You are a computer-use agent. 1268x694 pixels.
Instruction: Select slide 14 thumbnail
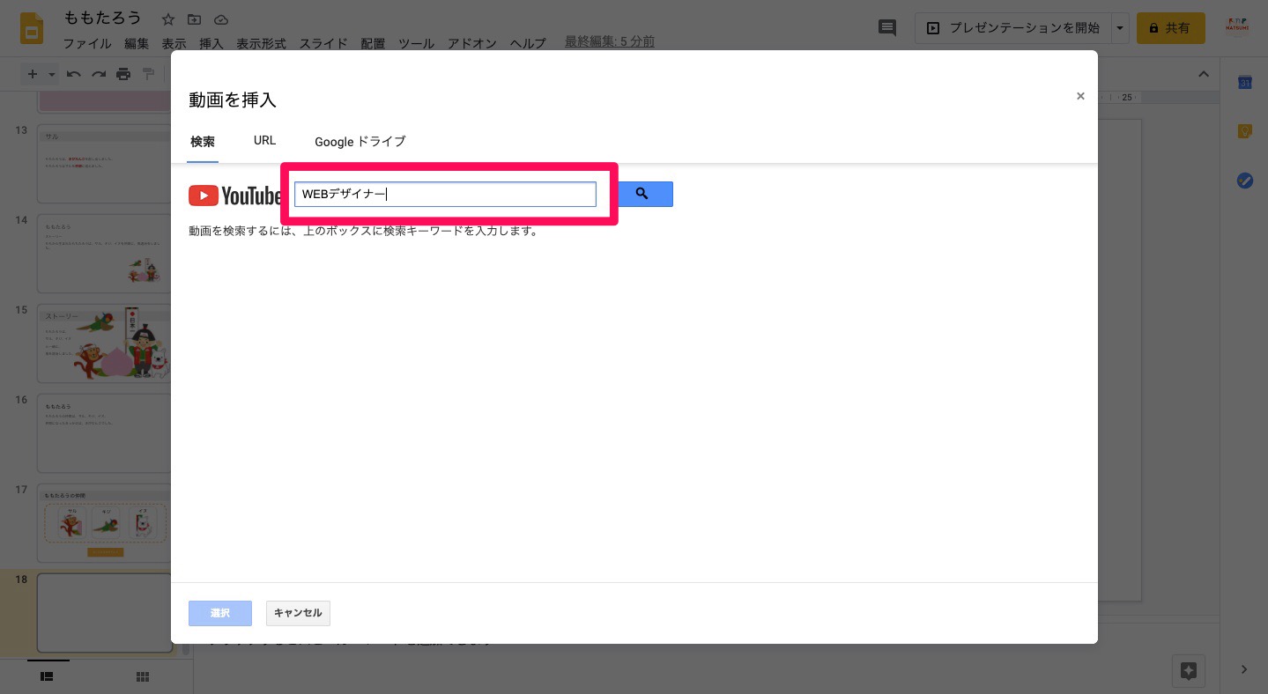pos(104,254)
